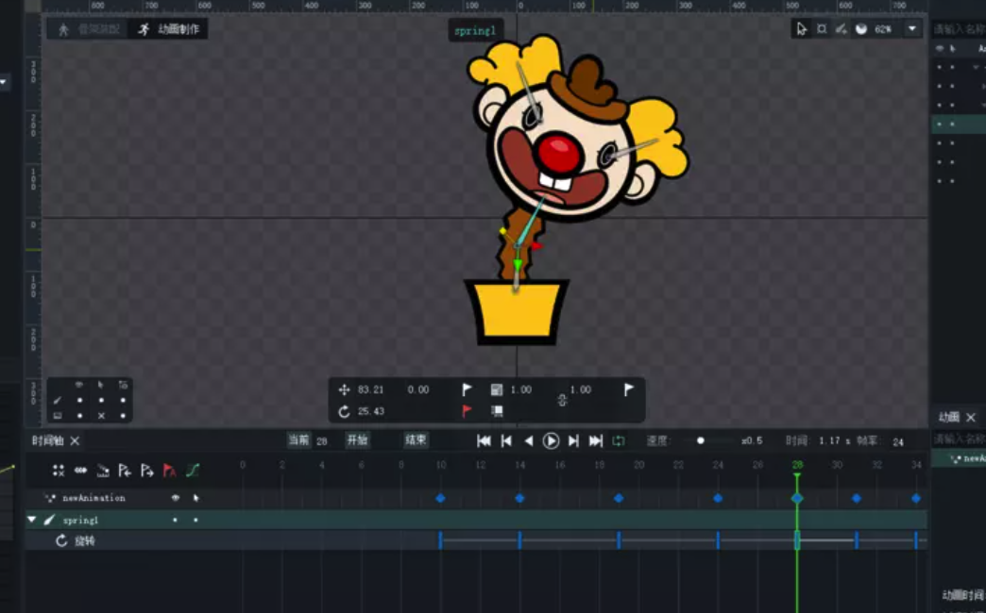Click the 开始 start button
The height and width of the screenshot is (613, 986).
[x=357, y=440]
